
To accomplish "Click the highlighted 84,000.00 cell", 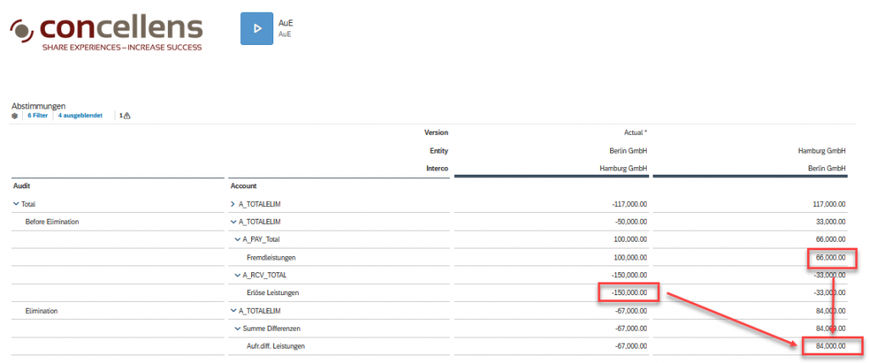I will tap(830, 346).
